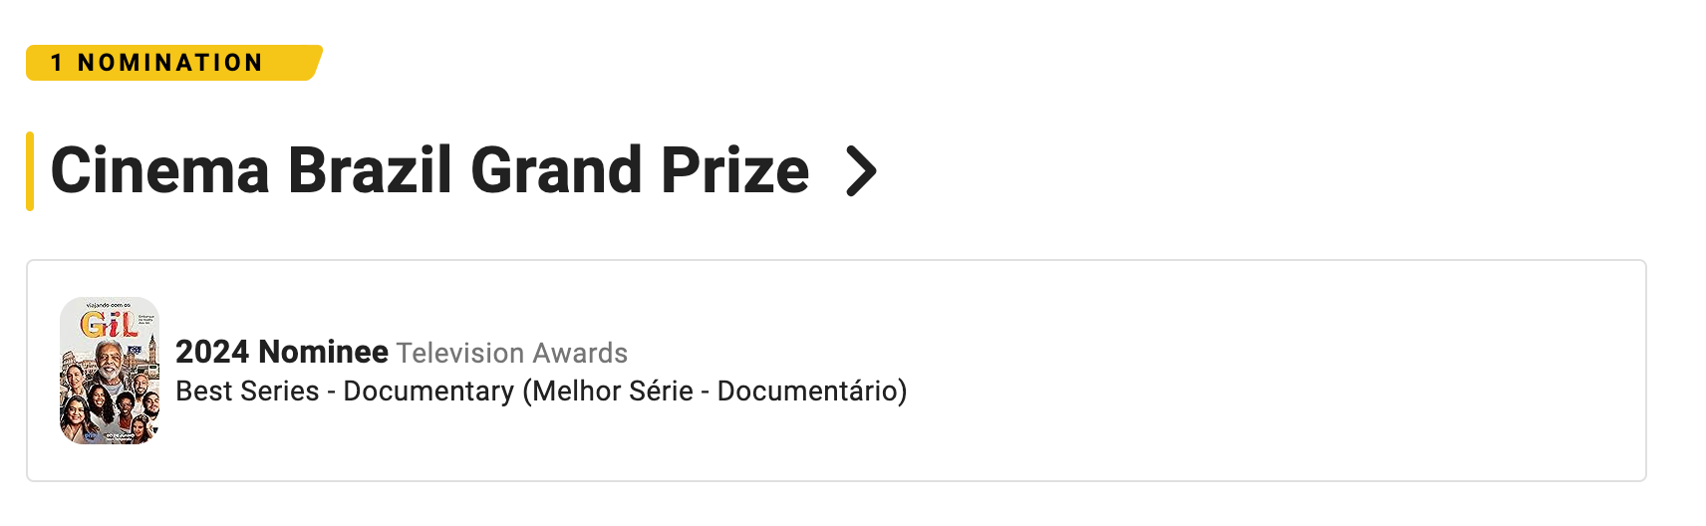
Task: Open the Viajando com os Gil poster
Action: pyautogui.click(x=110, y=371)
